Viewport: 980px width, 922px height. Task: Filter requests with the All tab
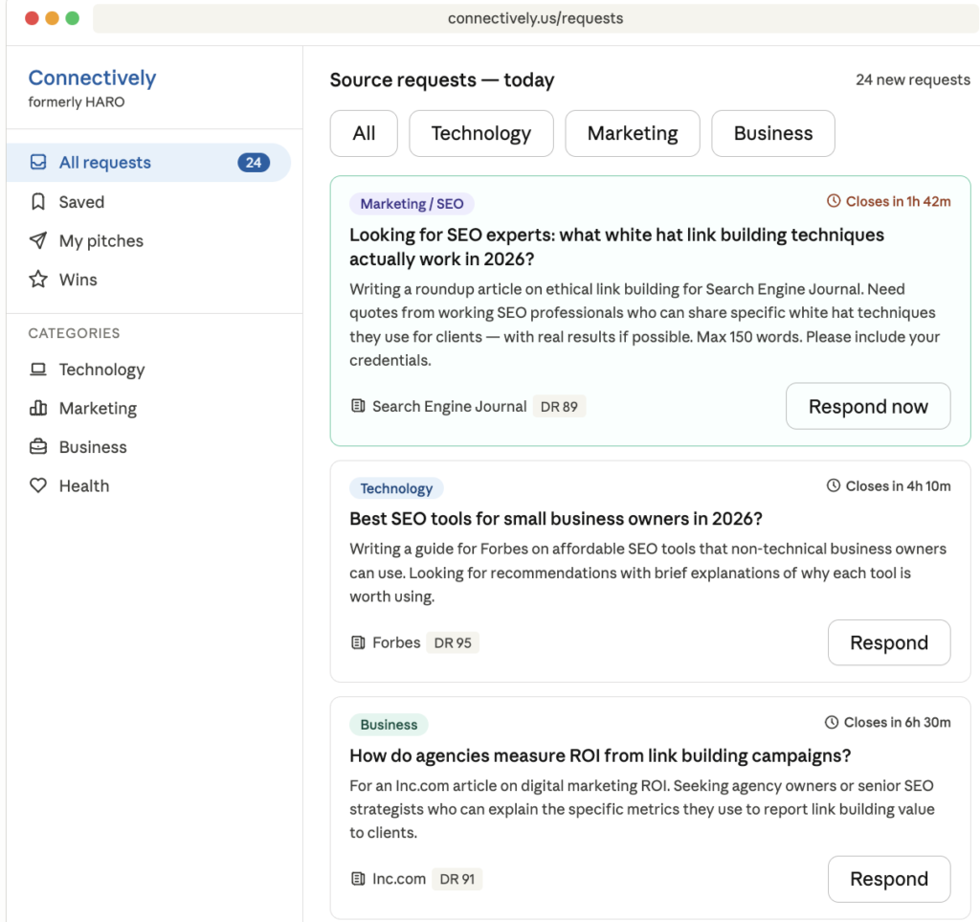(x=364, y=133)
